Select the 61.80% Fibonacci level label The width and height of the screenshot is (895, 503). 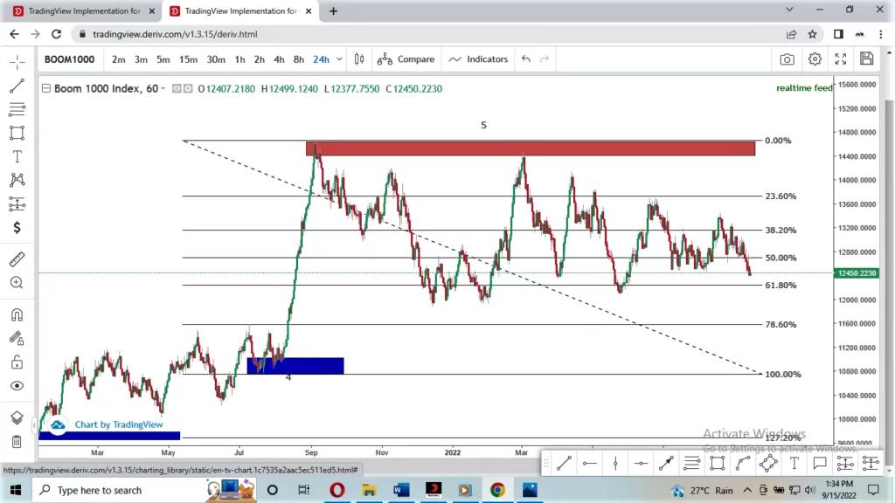pos(781,286)
